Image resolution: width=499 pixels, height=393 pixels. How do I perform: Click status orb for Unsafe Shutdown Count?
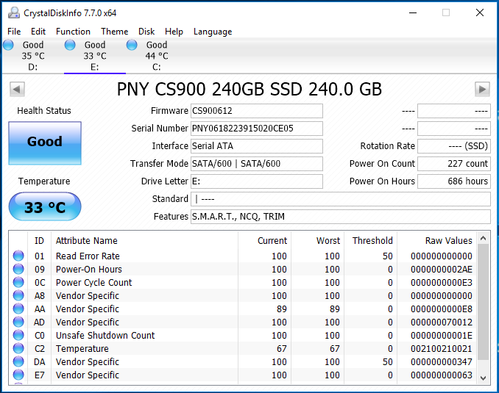(18, 336)
